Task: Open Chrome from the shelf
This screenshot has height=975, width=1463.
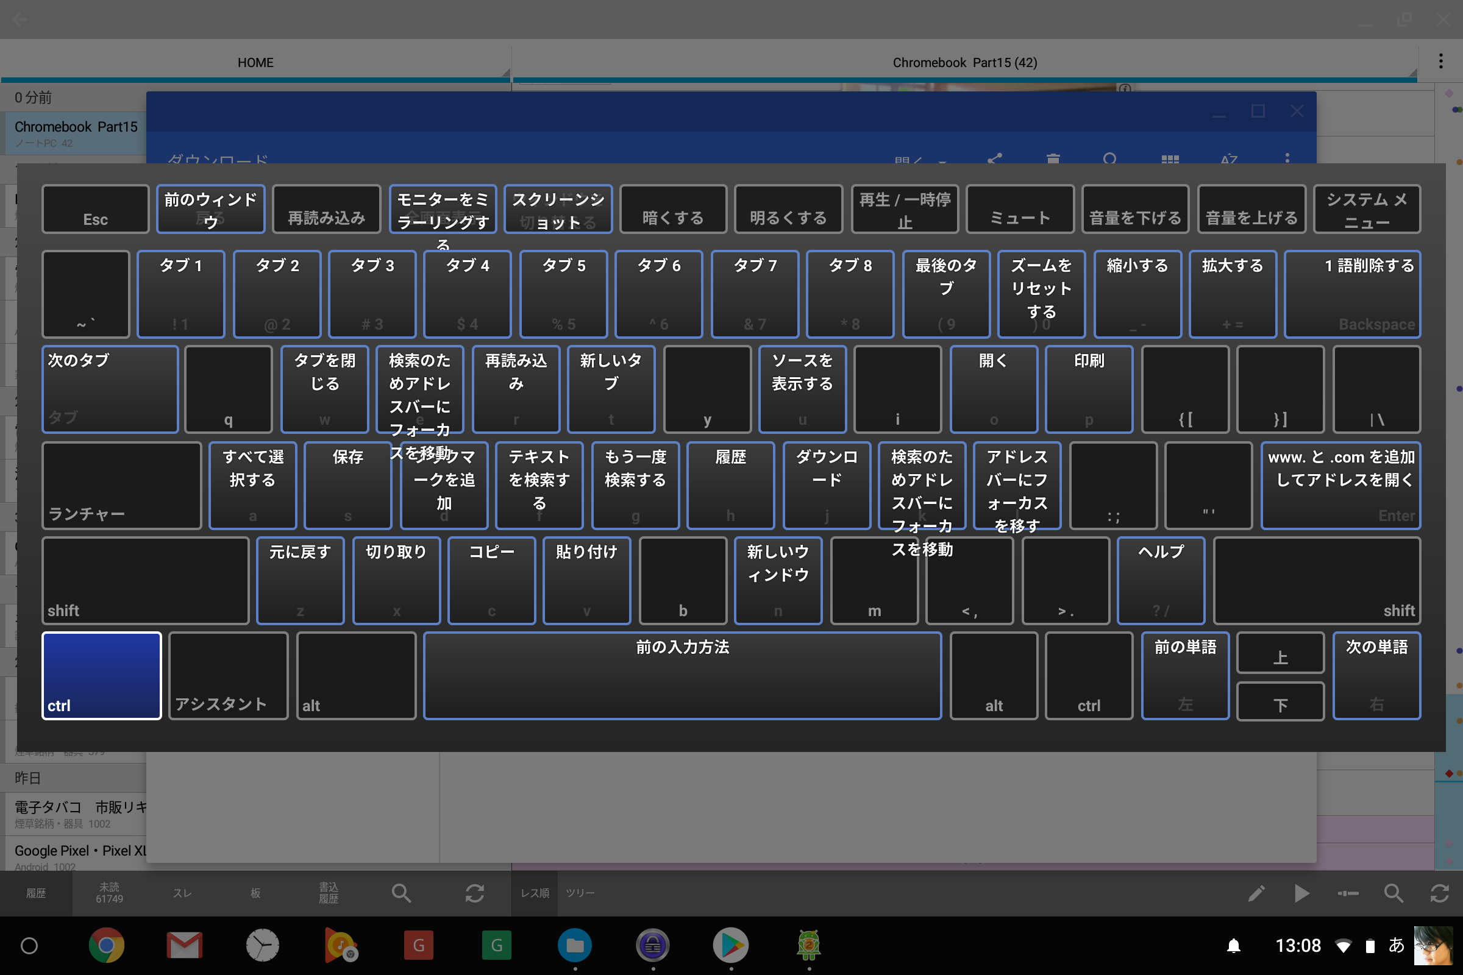Action: tap(106, 946)
